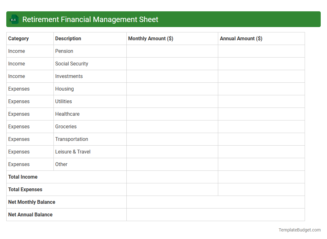The height and width of the screenshot is (239, 327).
Task: Select the Transportation description cell
Action: point(72,139)
